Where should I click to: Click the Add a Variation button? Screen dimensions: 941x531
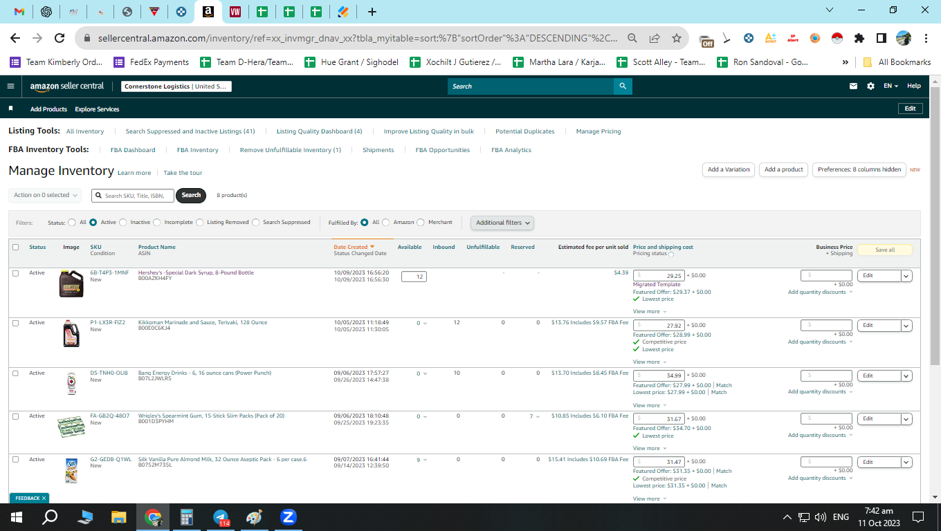pos(729,170)
